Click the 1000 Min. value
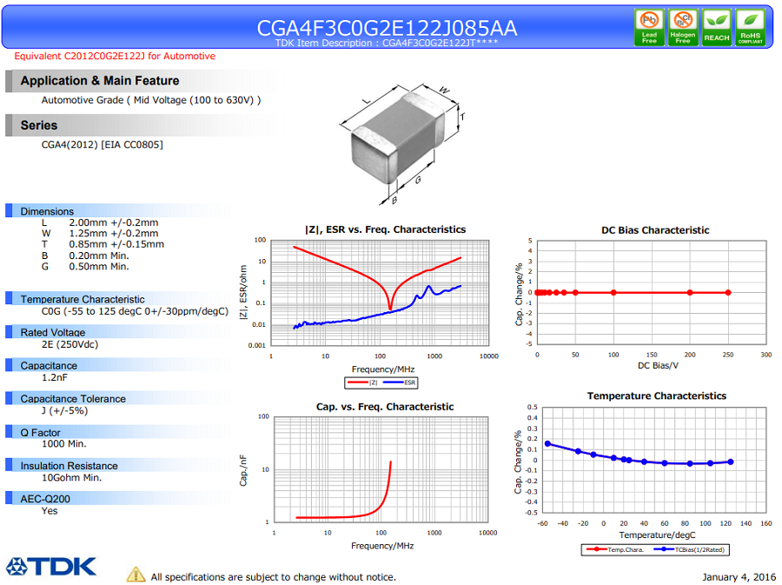 point(63,444)
